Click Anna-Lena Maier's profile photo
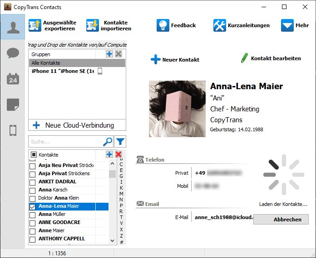Viewport: 316px width, 258px height. (177, 109)
